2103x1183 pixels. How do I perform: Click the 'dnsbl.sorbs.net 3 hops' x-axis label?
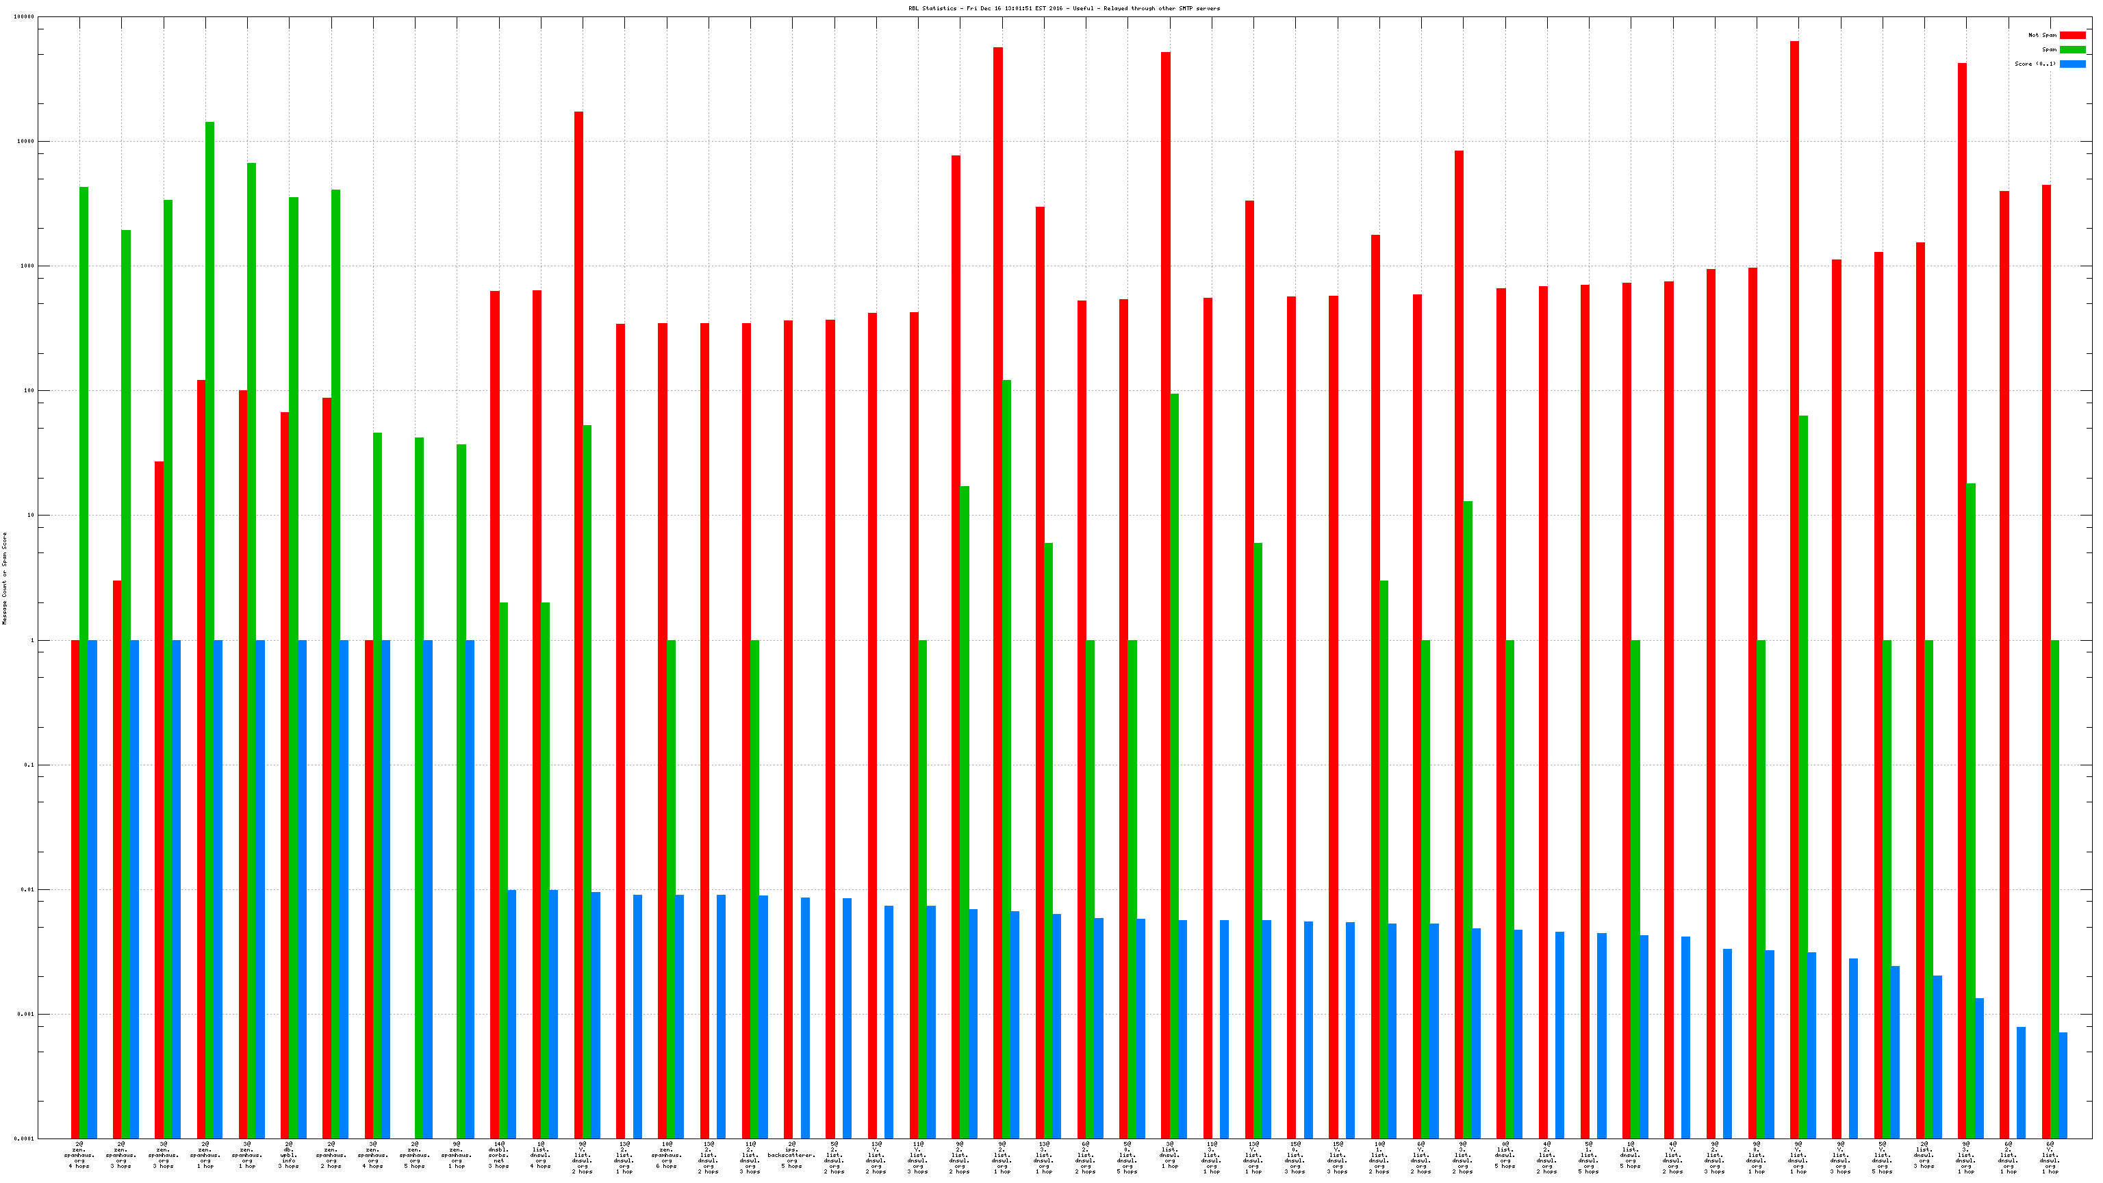click(x=499, y=1154)
